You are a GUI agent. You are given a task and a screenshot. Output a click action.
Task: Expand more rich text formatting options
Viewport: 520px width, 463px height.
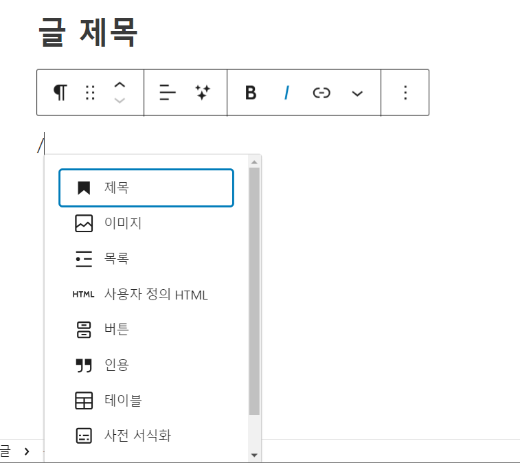(x=357, y=93)
